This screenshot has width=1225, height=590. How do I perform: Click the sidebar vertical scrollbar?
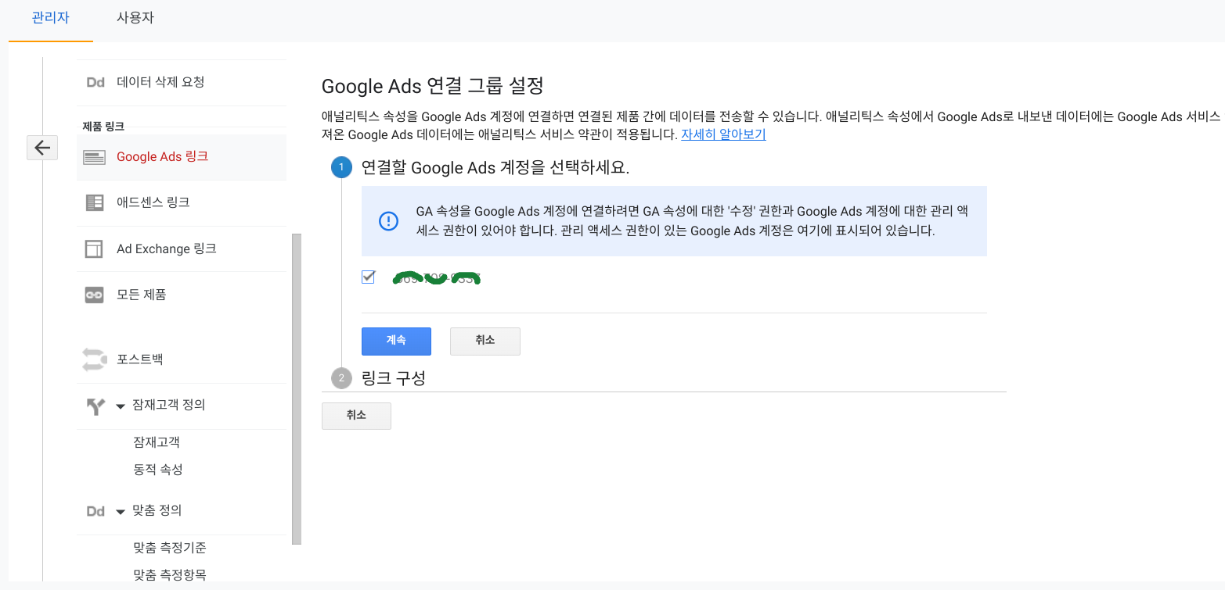pyautogui.click(x=296, y=388)
